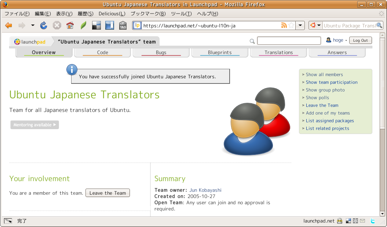The image size is (387, 227).
Task: Click the RSS feed icon in address bar
Action: [x=284, y=25]
